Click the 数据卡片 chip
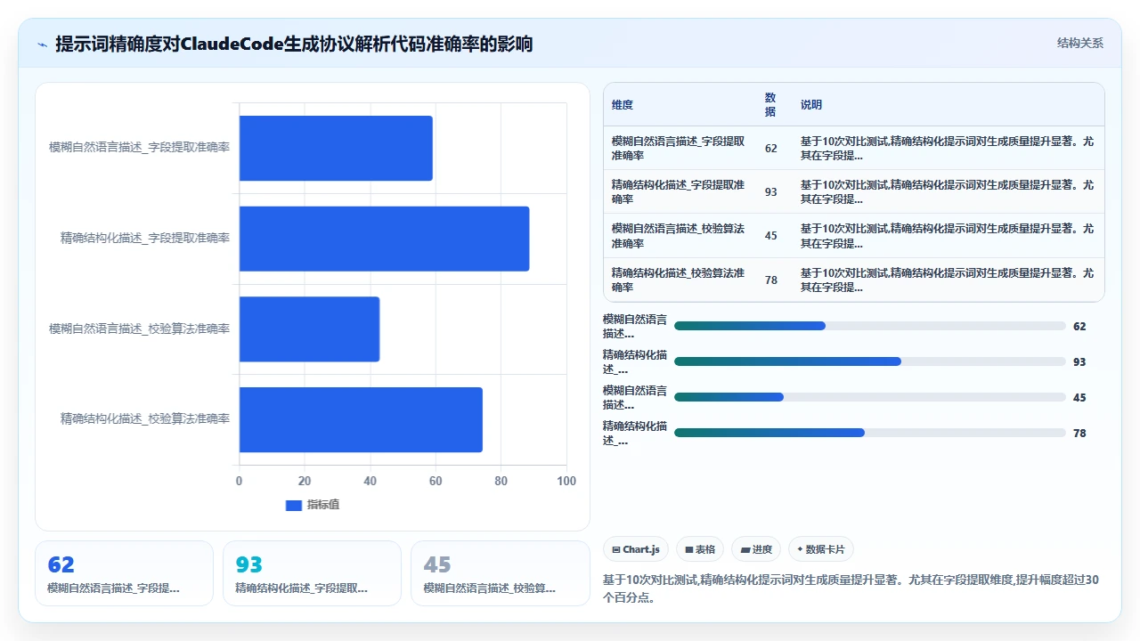Image resolution: width=1140 pixels, height=641 pixels. click(820, 549)
